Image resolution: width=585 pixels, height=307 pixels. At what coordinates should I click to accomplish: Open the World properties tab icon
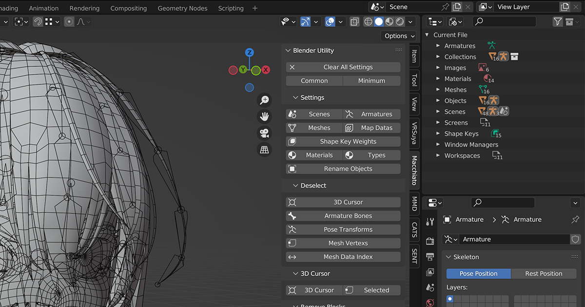430,303
